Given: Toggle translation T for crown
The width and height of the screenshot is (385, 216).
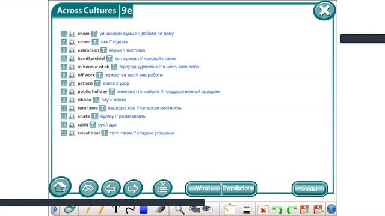Looking at the screenshot, I should pyautogui.click(x=95, y=42).
